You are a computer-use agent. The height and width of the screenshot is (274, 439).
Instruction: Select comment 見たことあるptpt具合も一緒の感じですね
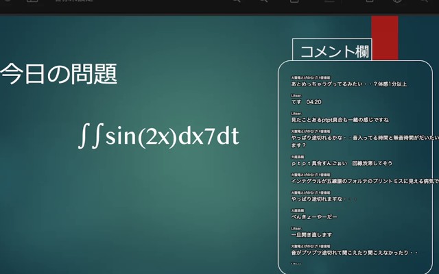pos(340,120)
